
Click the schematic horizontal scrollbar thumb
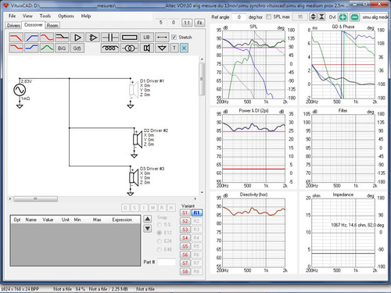(35, 199)
